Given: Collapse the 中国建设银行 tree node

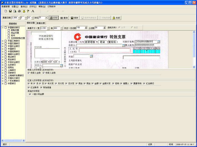Looking at the screenshot, I should pyautogui.click(x=2, y=28).
